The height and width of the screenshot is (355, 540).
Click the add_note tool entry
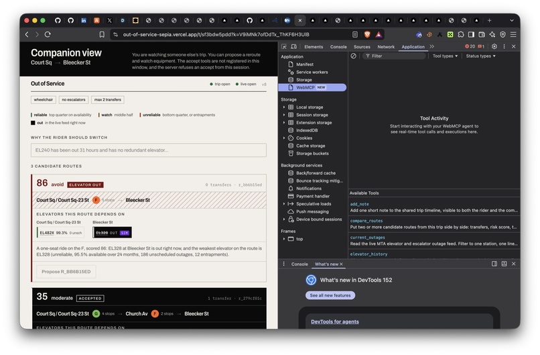click(434, 207)
